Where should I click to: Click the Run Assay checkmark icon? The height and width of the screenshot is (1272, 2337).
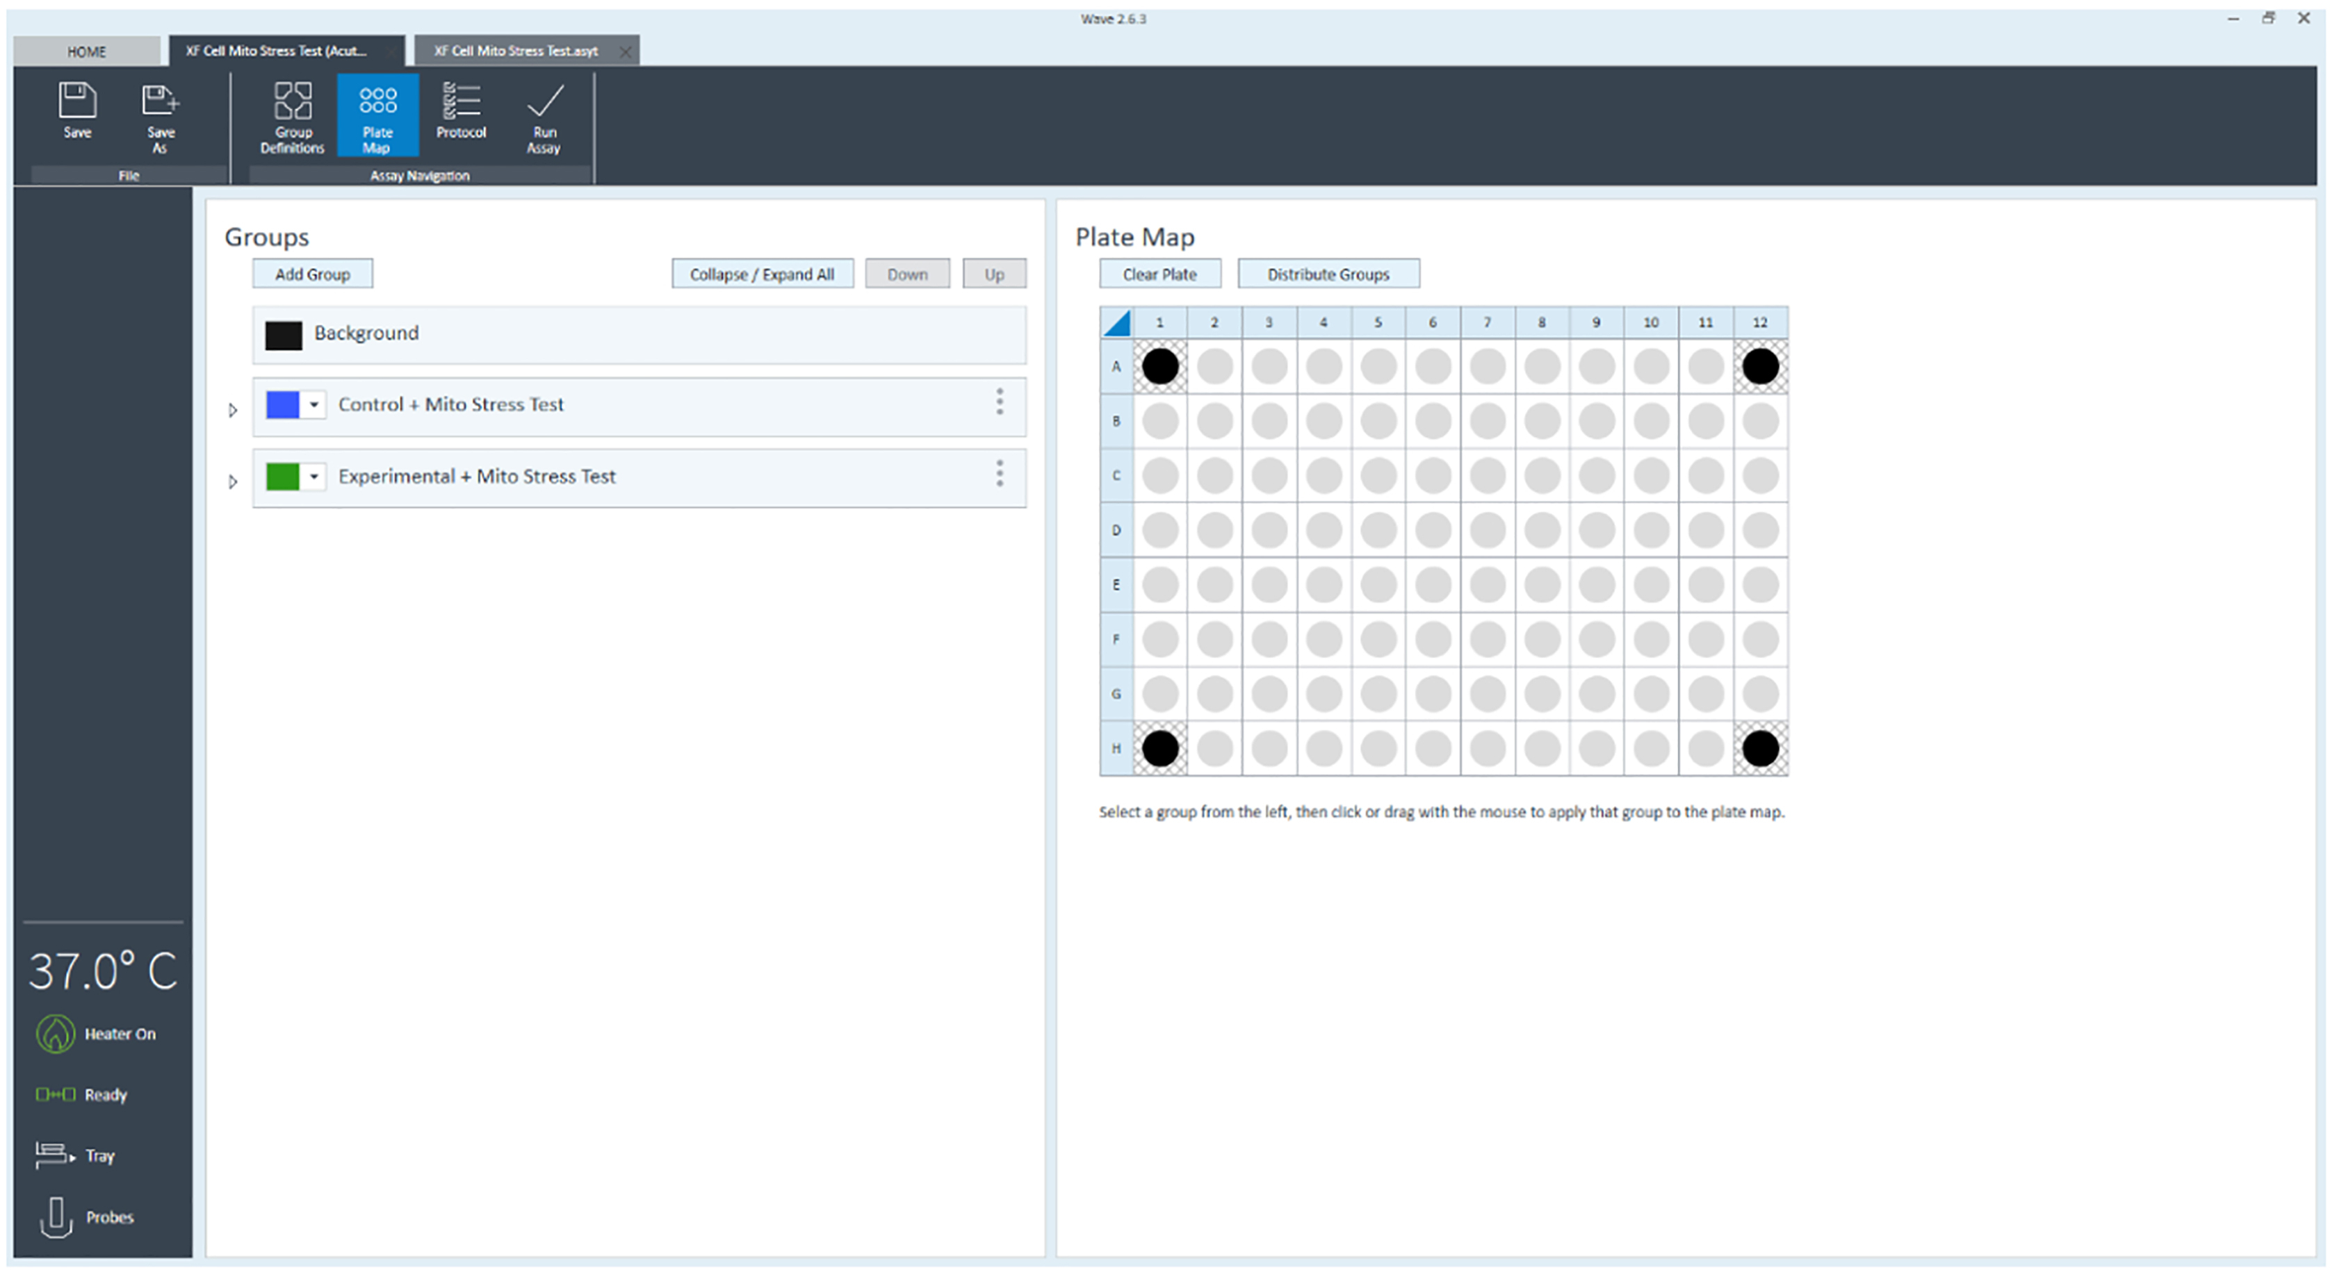[544, 101]
